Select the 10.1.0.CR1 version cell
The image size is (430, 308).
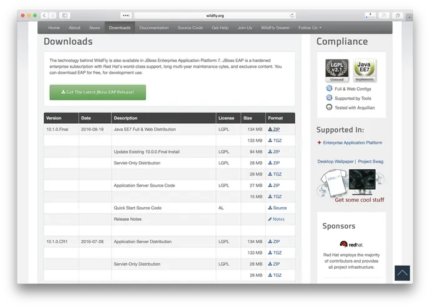(61, 241)
